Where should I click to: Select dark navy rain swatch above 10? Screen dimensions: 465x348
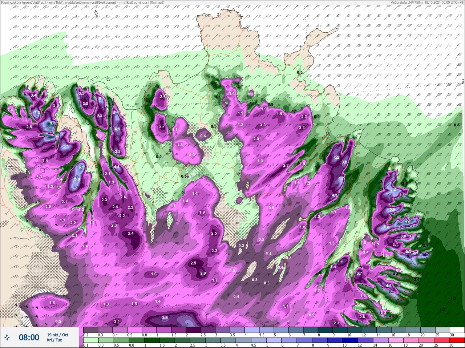tap(350, 340)
